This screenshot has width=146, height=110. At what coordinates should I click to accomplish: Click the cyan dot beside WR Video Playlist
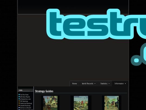click(19, 97)
